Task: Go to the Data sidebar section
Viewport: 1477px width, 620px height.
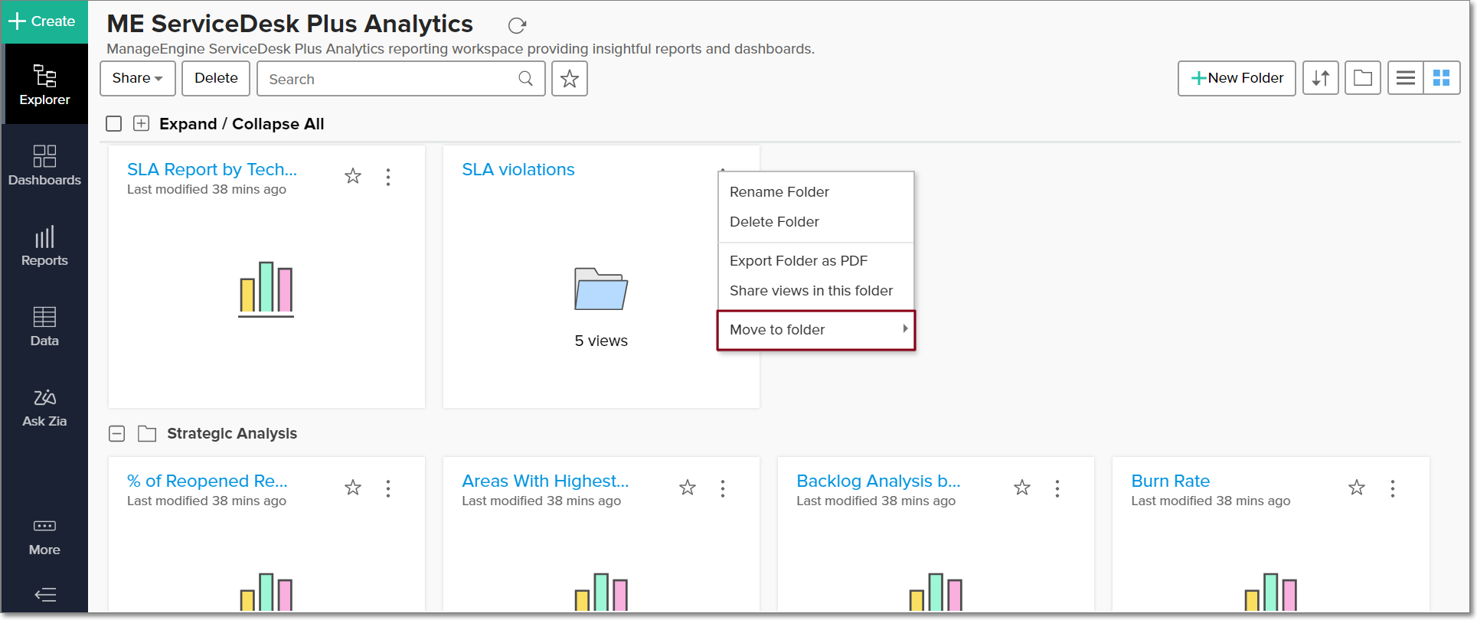Action: coord(44,326)
